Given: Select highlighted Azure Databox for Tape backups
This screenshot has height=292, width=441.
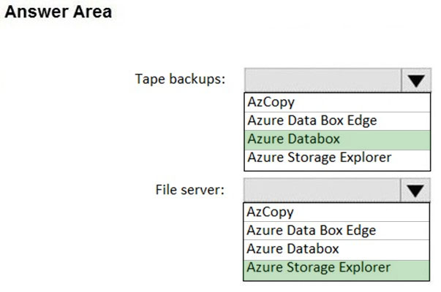Looking at the screenshot, I should [x=337, y=140].
